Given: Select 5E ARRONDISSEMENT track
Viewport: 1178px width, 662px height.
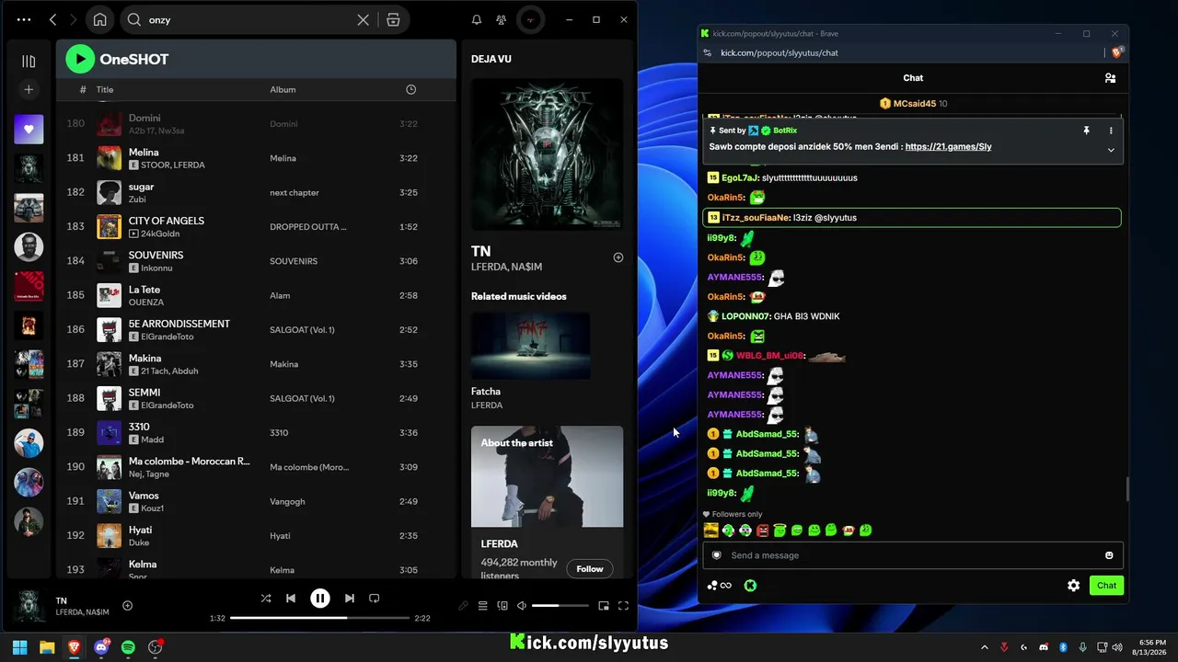Looking at the screenshot, I should click(x=256, y=329).
